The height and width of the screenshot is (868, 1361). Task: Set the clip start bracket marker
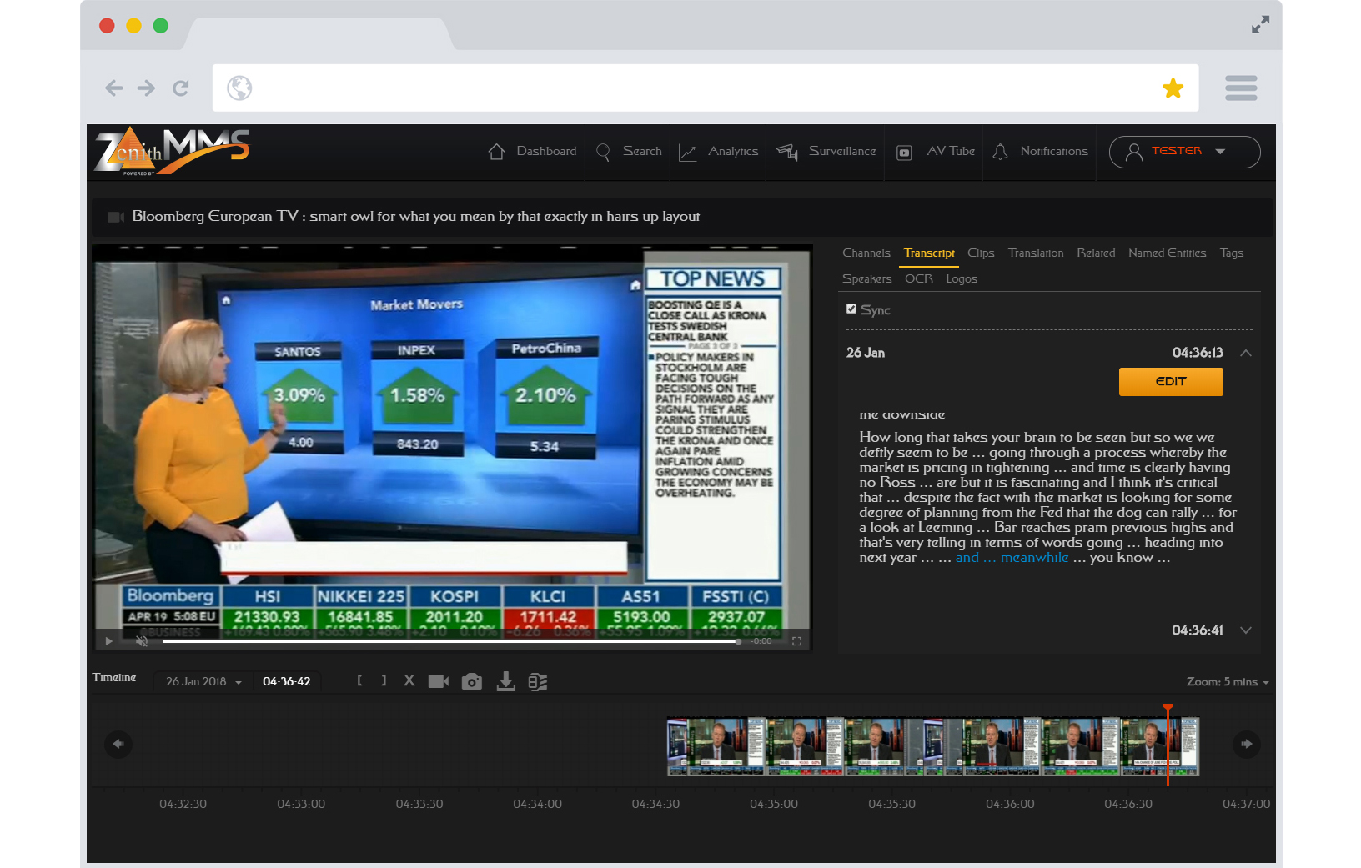[x=359, y=680]
